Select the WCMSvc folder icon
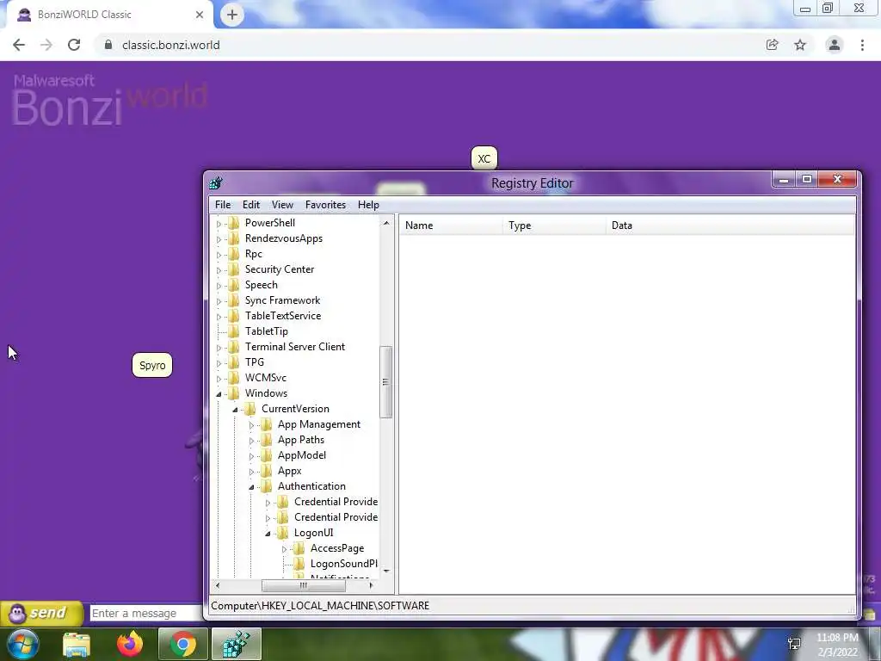The width and height of the screenshot is (881, 661). [234, 378]
